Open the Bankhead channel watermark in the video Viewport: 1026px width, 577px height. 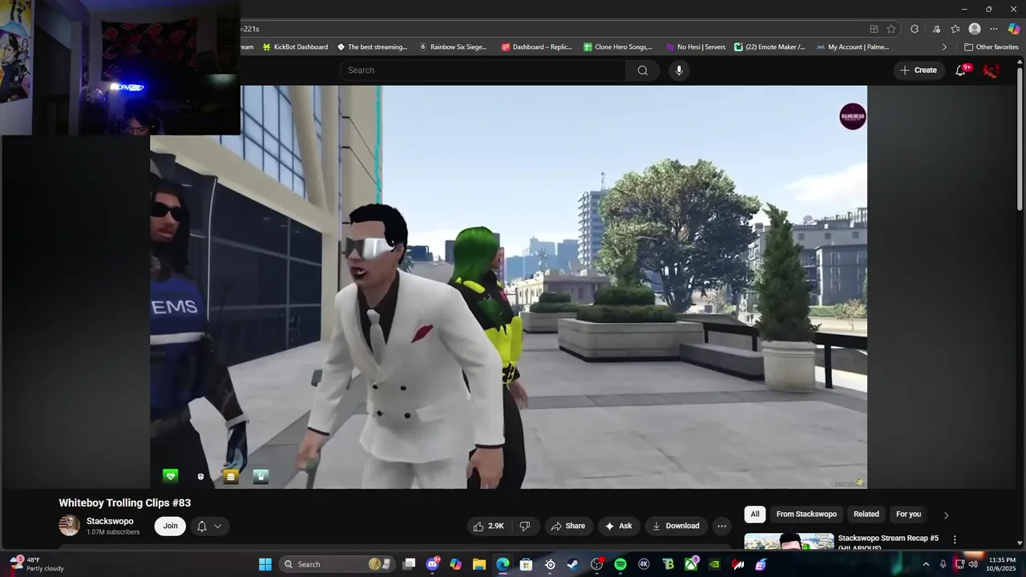[853, 116]
